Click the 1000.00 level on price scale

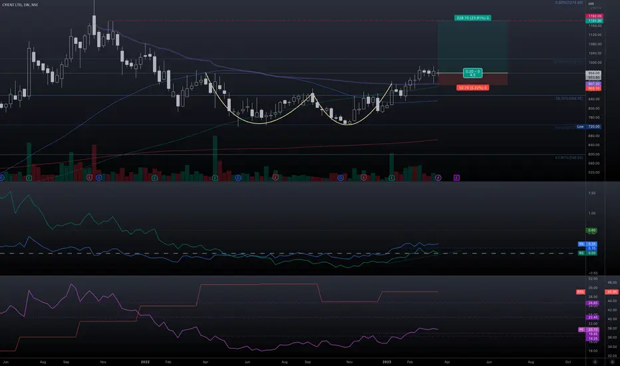coord(595,63)
